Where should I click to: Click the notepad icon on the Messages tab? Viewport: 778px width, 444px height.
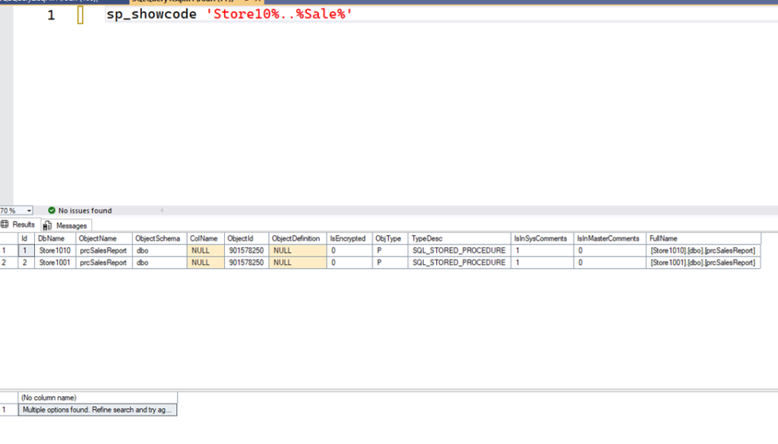coord(47,225)
